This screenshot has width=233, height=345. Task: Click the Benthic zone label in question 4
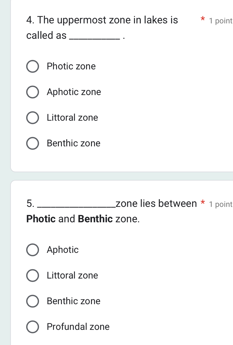click(73, 143)
